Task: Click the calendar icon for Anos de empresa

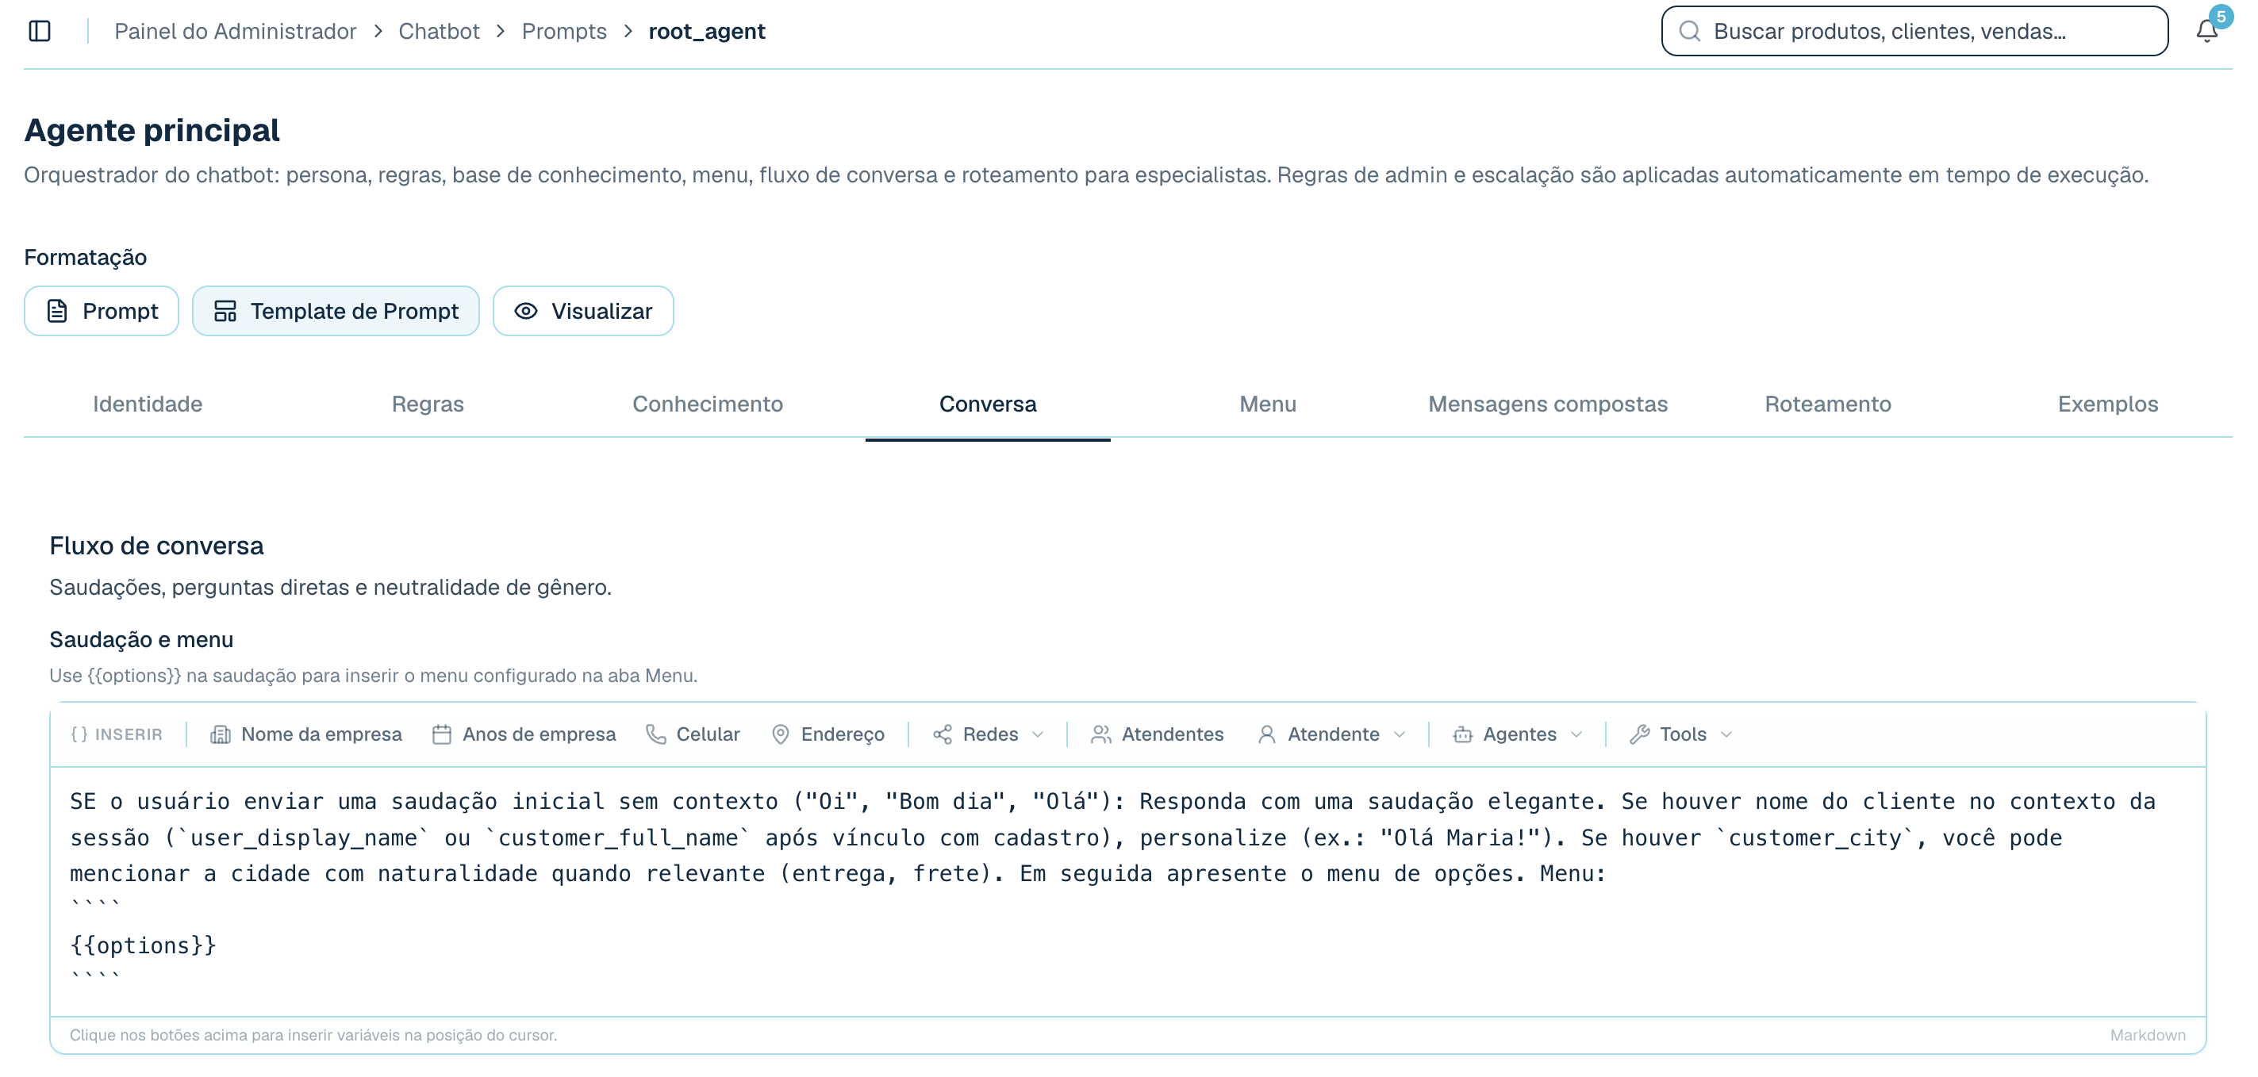Action: point(442,734)
